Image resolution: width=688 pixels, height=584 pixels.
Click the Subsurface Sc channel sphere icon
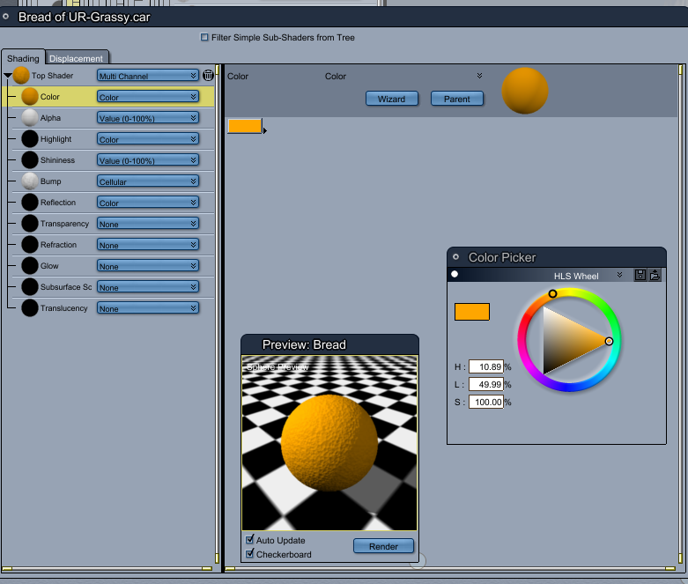(30, 286)
